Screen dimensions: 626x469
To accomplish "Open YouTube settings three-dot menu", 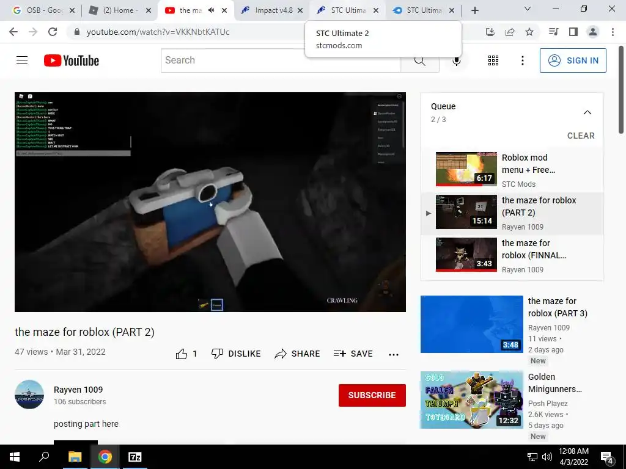I will click(522, 60).
